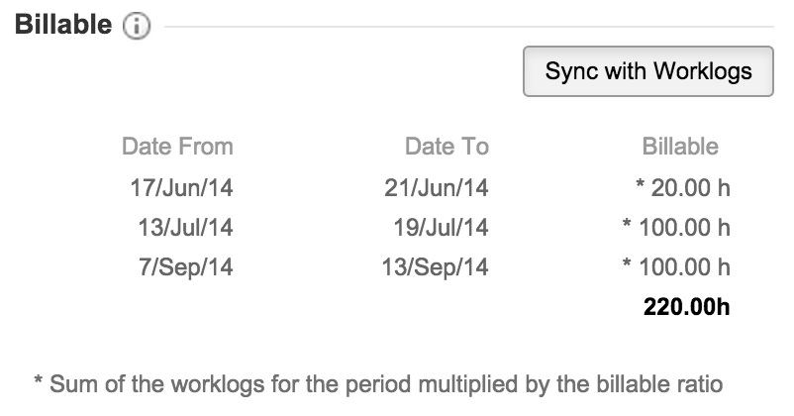The height and width of the screenshot is (416, 794).
Task: Click the Date To column header
Action: (x=447, y=147)
